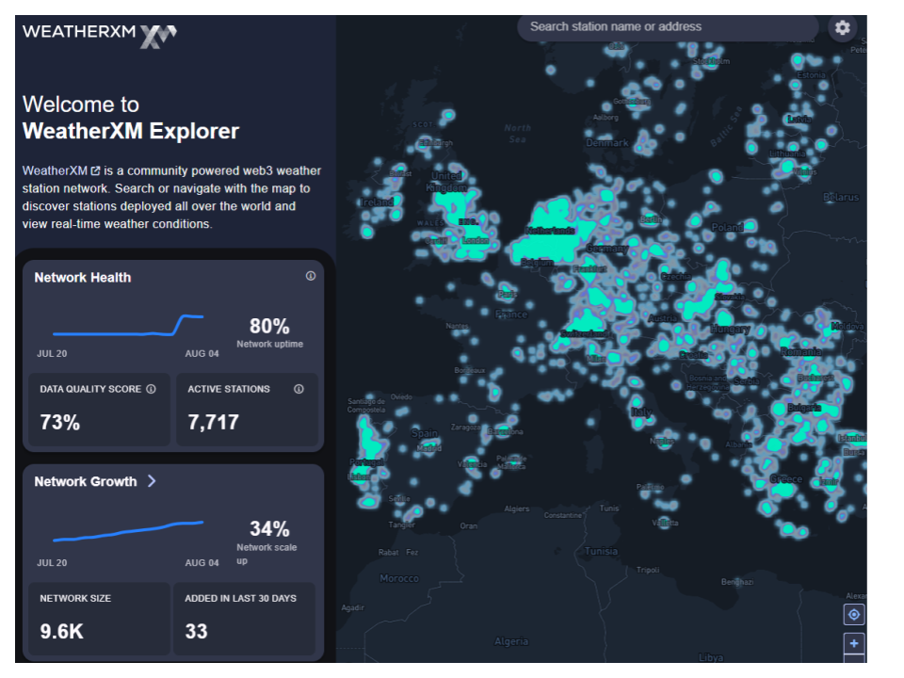Click the external link icon beside WeatherXM
This screenshot has width=904, height=678.
pos(96,171)
